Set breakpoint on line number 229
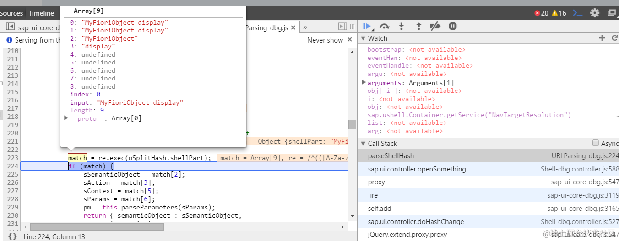Viewport: 619px width, 241px height. coord(12,207)
